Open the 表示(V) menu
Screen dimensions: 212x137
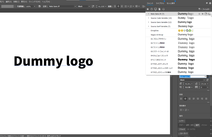[x=24, y=2]
